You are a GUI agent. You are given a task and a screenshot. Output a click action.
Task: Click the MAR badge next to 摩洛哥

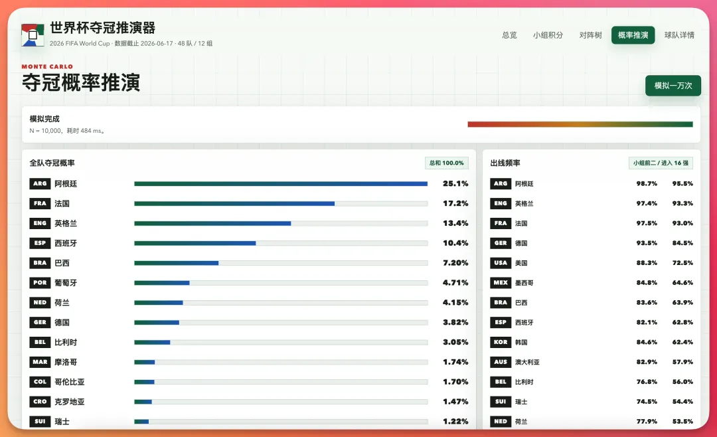(x=40, y=362)
